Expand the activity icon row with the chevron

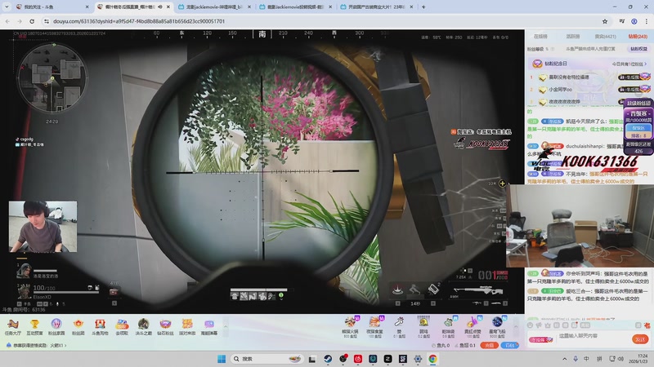coord(226,327)
